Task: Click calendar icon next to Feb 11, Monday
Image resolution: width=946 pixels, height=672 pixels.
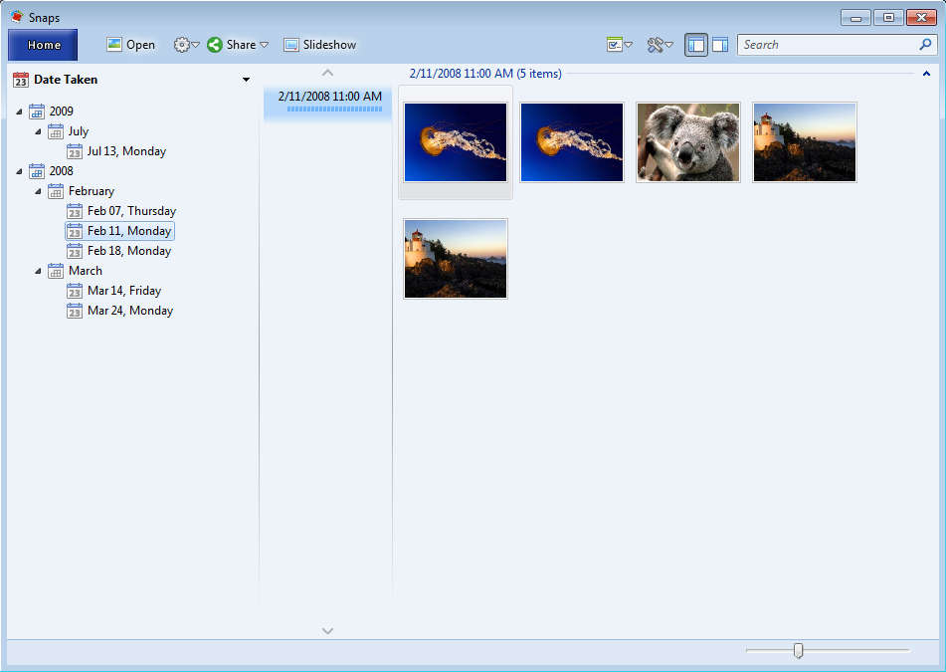Action: 75,231
